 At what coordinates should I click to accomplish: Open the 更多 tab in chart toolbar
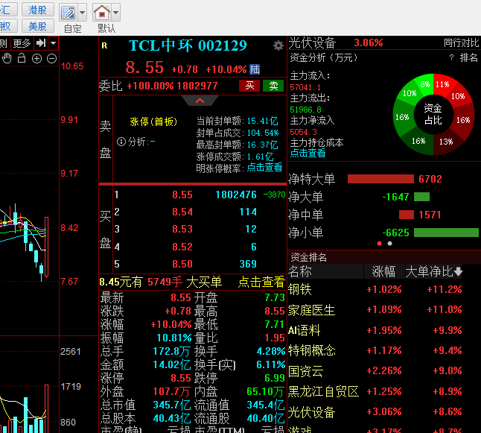tap(22, 43)
